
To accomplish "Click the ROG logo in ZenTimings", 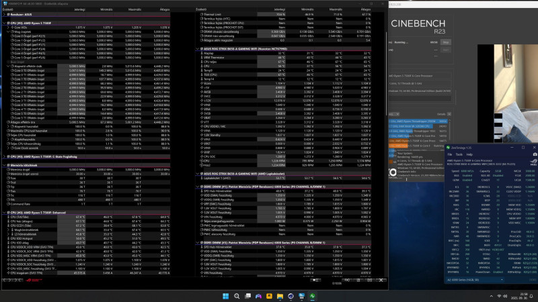I will click(533, 162).
